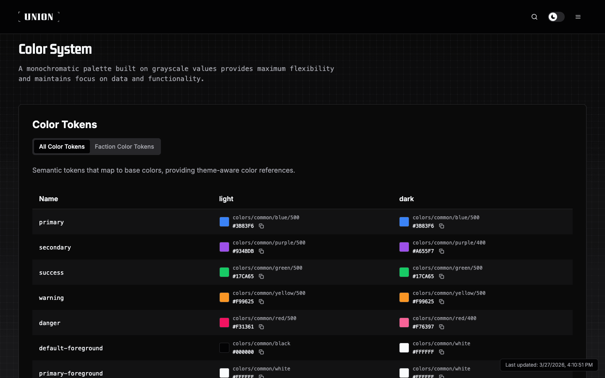Open the search icon in header
The height and width of the screenshot is (378, 605).
(x=534, y=17)
